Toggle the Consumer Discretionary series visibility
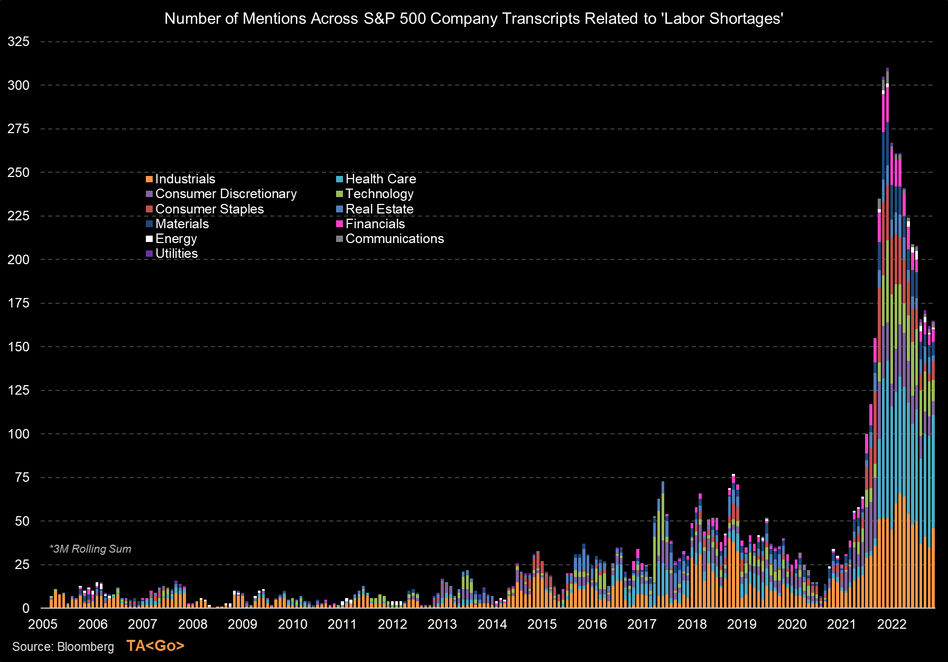Image resolution: width=948 pixels, height=662 pixels. pyautogui.click(x=150, y=194)
